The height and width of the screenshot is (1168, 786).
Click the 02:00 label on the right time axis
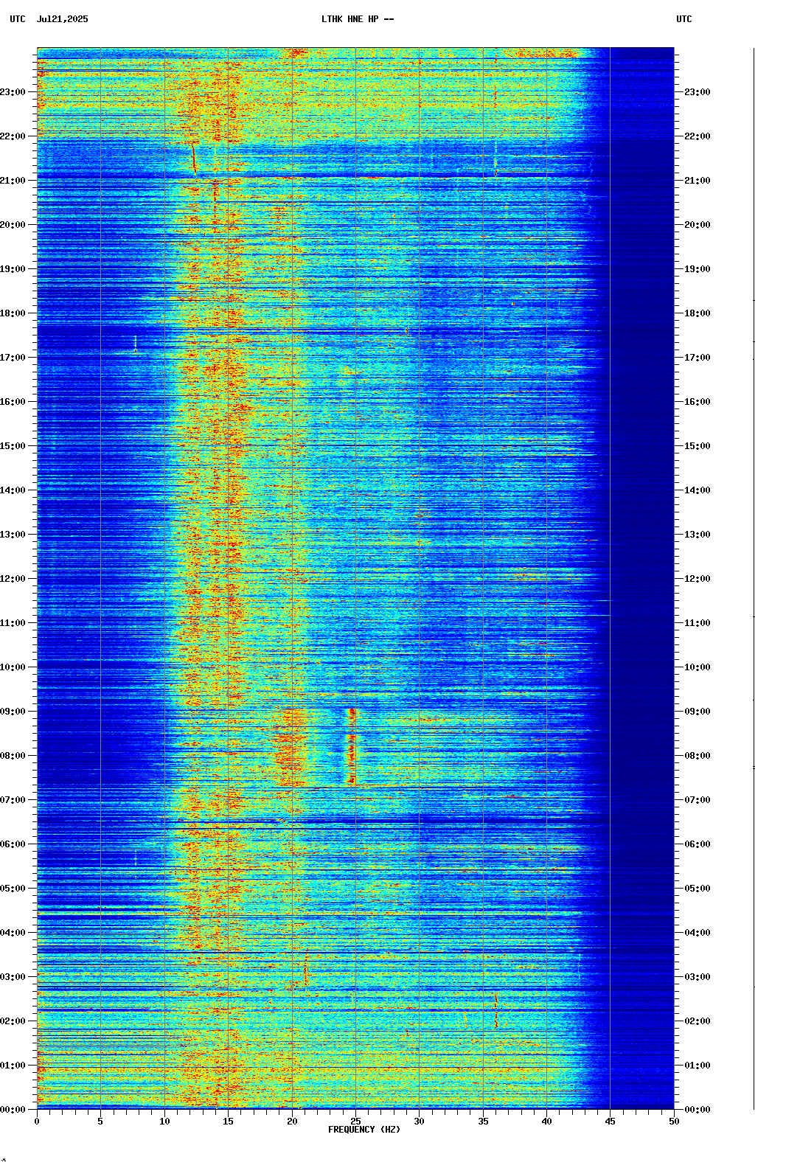(x=698, y=1021)
